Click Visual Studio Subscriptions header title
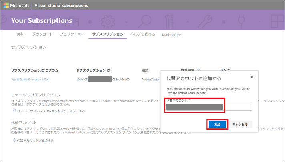Screen dimensions: 285x162 [61, 6]
